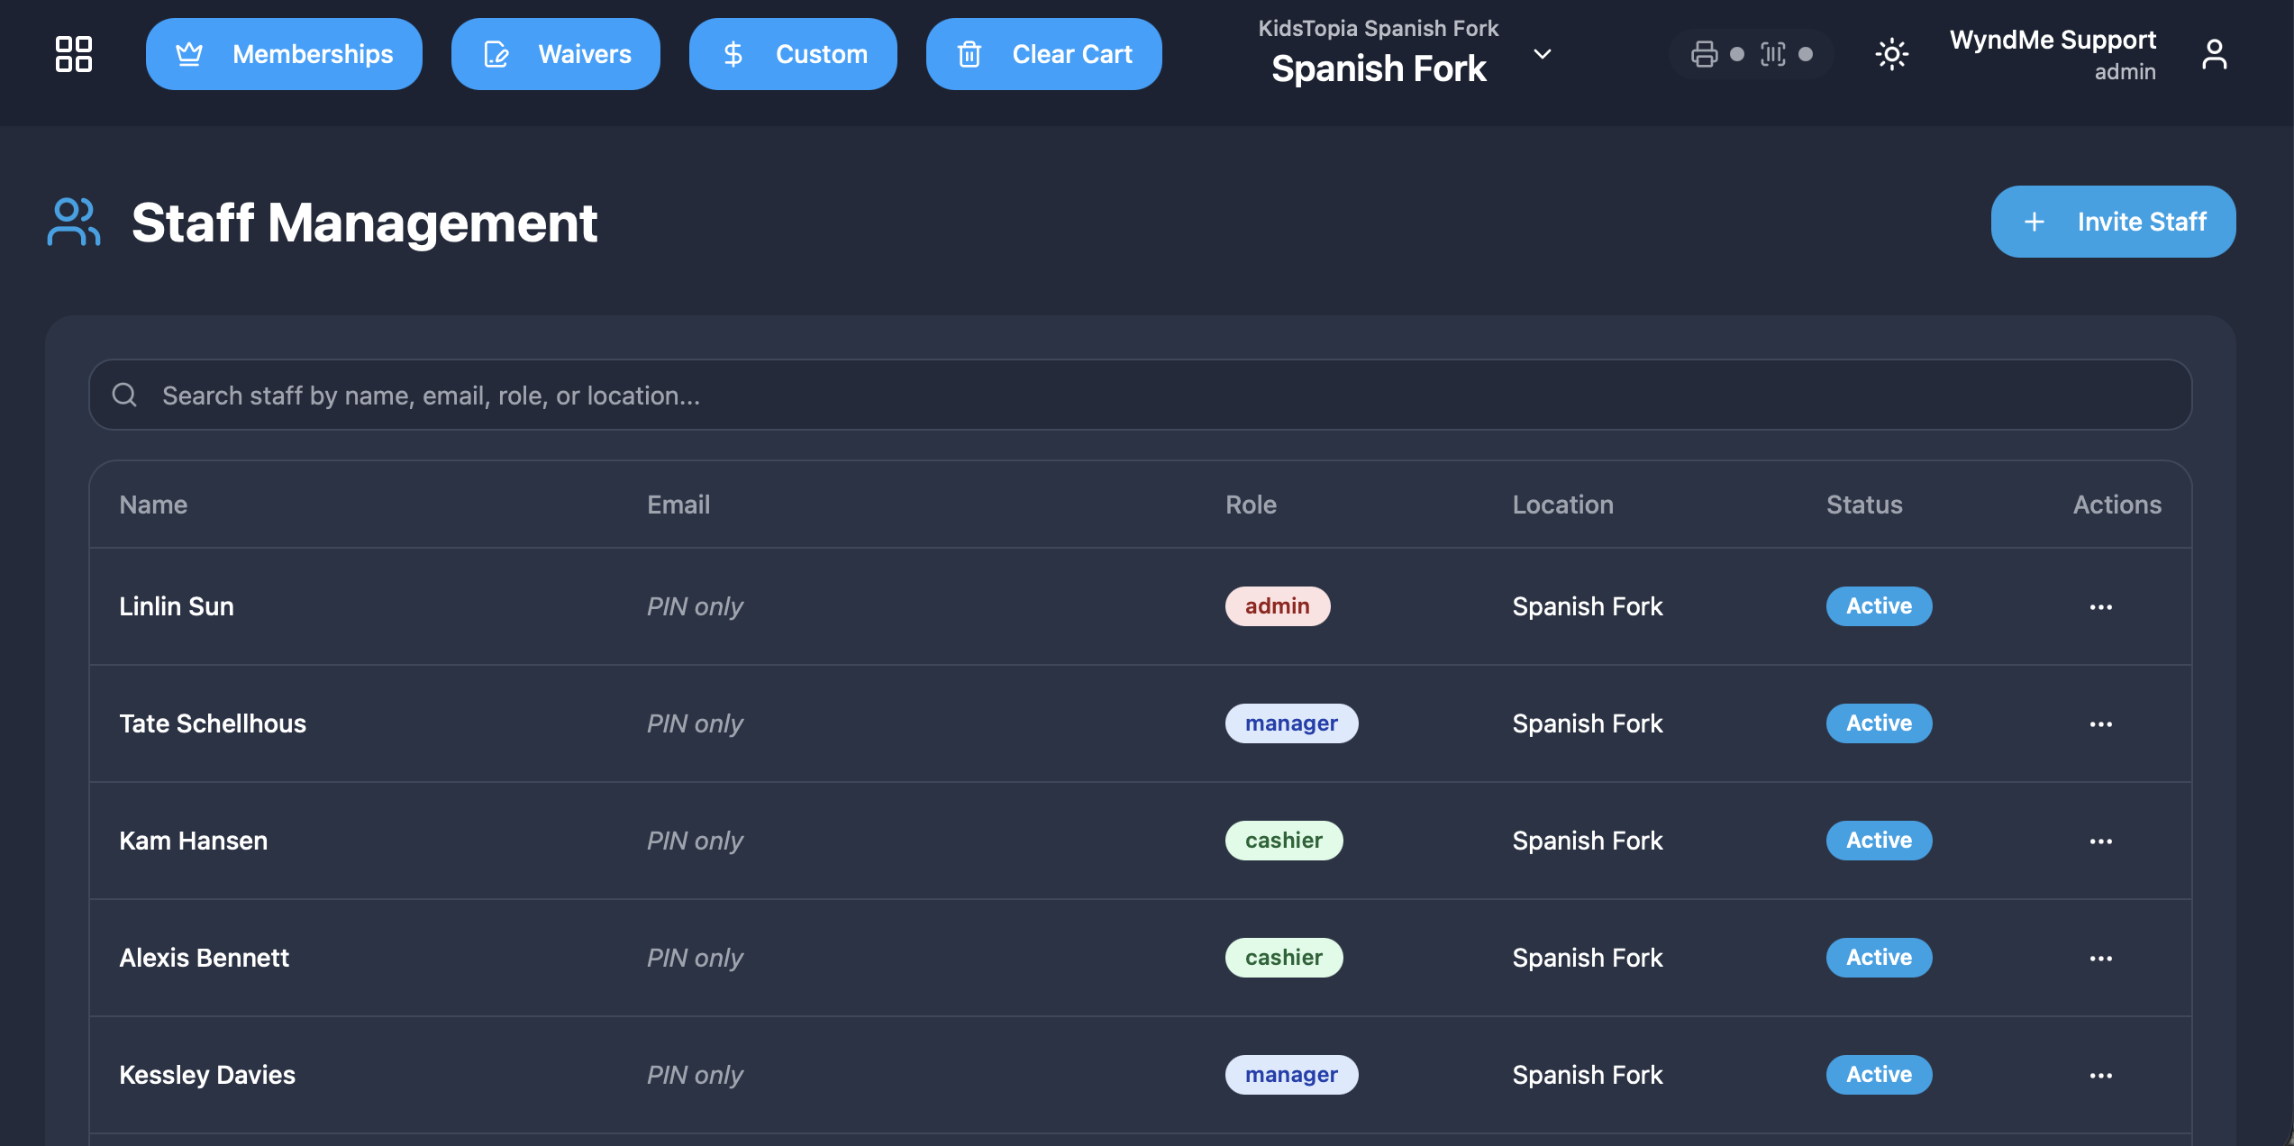
Task: Open the Memberships button
Action: tap(284, 54)
